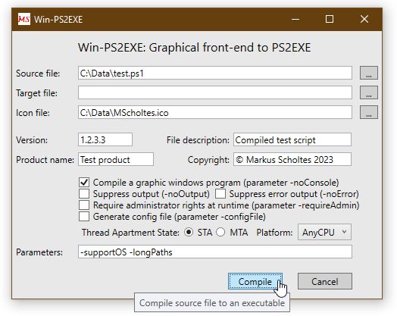The width and height of the screenshot is (397, 316).
Task: Minimize the Win-PS2EXE window
Action: (295, 19)
